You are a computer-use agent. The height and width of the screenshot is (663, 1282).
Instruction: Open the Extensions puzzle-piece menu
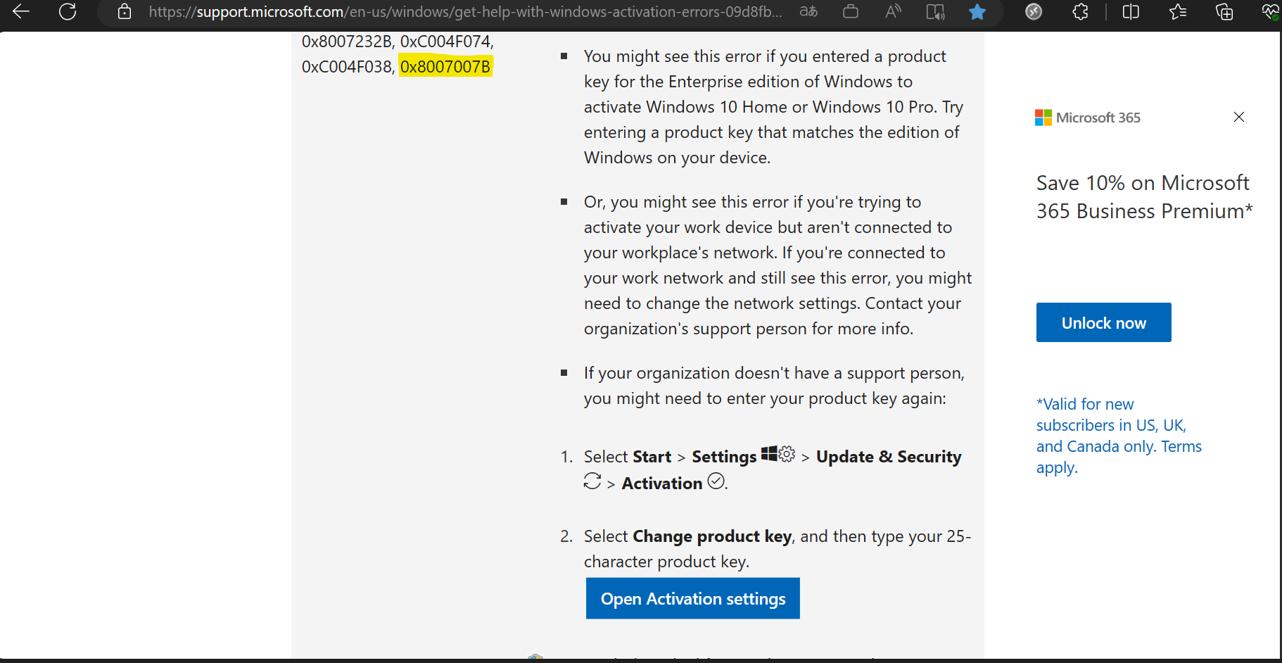point(1079,12)
